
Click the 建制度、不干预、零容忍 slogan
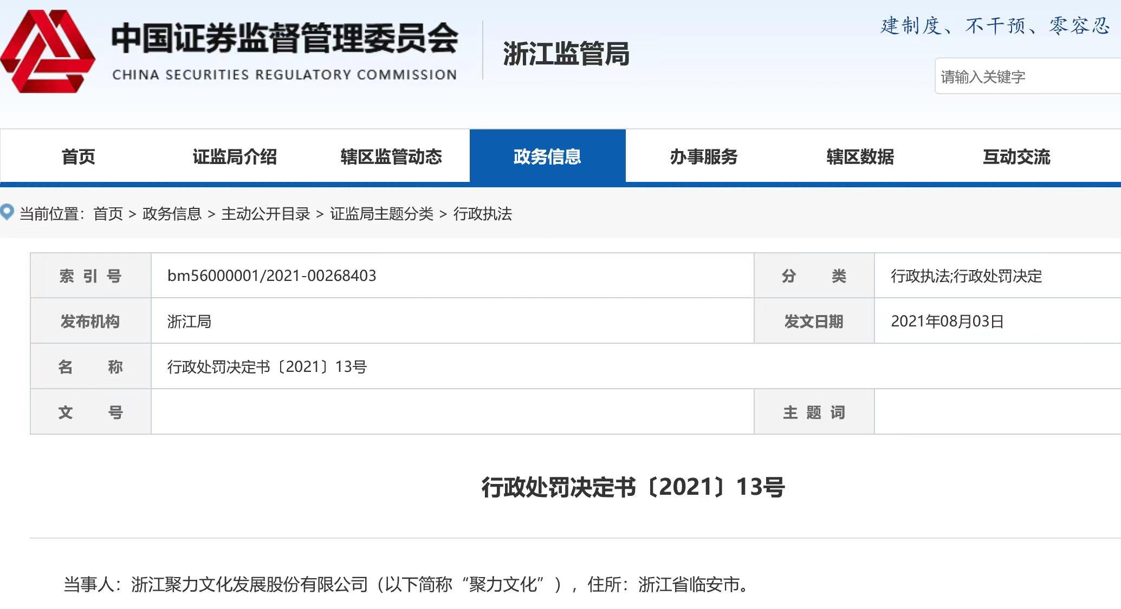click(995, 25)
